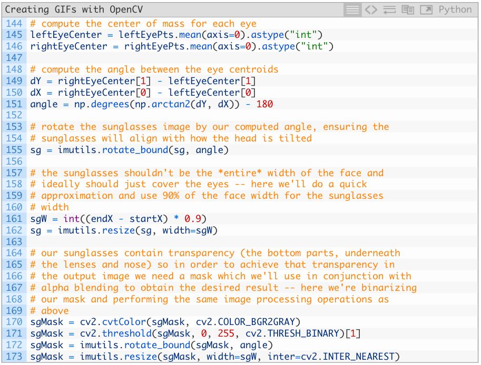Click the '# width' comment on line 160

pos(50,207)
